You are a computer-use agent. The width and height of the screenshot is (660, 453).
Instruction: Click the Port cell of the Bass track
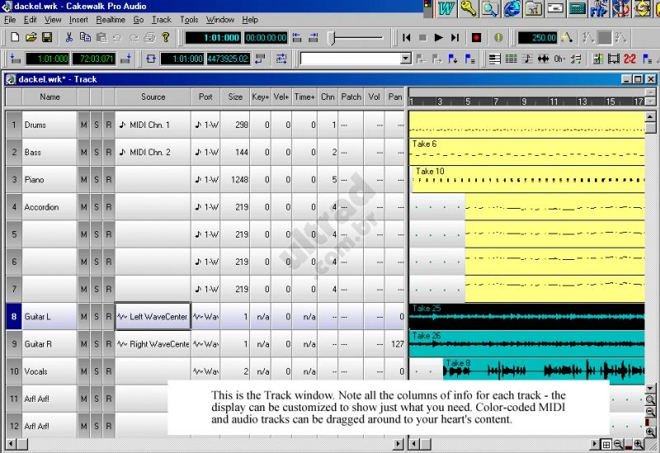pyautogui.click(x=205, y=152)
